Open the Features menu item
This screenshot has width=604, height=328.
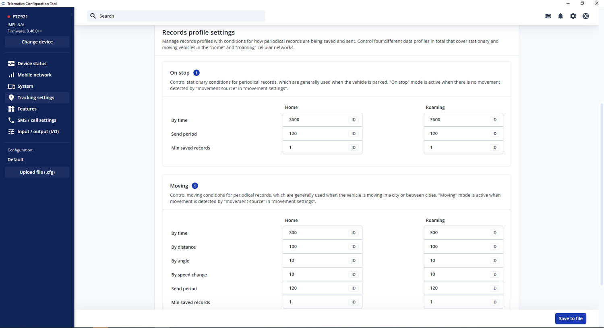(27, 109)
